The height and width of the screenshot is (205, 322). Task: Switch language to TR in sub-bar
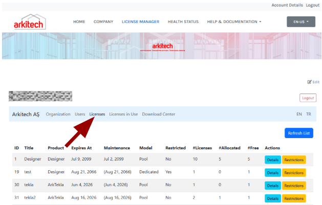(309, 114)
